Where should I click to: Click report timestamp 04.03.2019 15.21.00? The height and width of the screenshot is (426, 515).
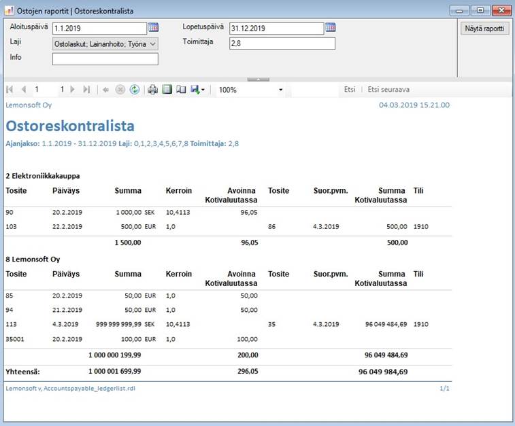click(414, 105)
